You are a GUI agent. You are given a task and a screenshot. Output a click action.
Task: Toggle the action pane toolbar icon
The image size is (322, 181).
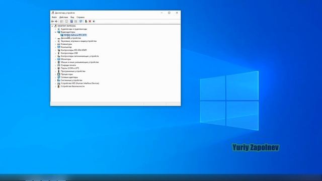point(75,21)
